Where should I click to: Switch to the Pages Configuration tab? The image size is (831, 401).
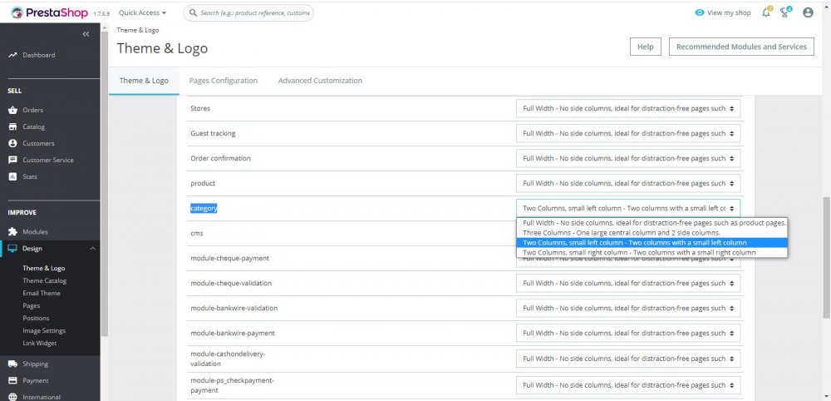(224, 81)
